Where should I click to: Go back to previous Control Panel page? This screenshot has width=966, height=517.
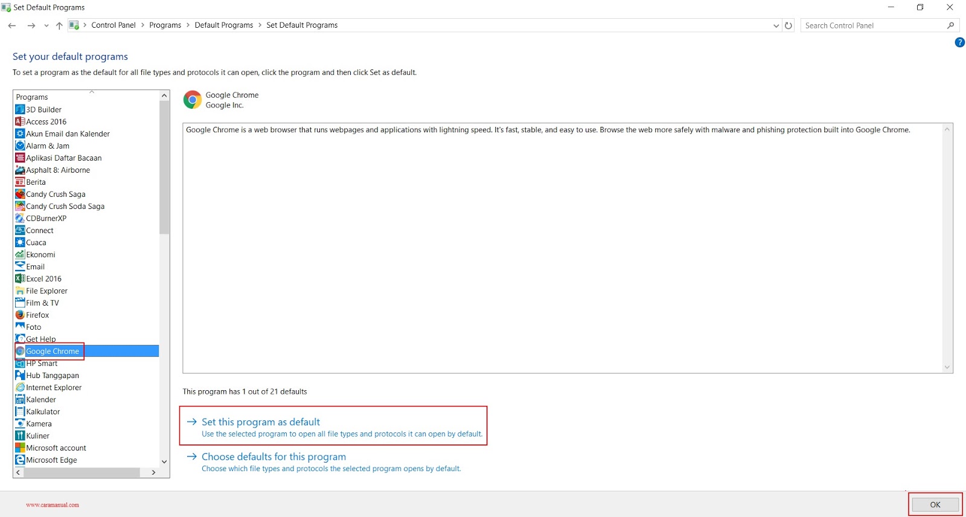click(12, 25)
